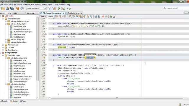
Task: Collapse the edu.ducky.components package
Action: (x=6, y=58)
